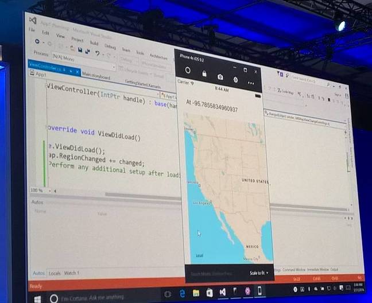Screen dimensions: 372x303
Task: Click the Save icon in the toolbar
Action: click(x=80, y=50)
